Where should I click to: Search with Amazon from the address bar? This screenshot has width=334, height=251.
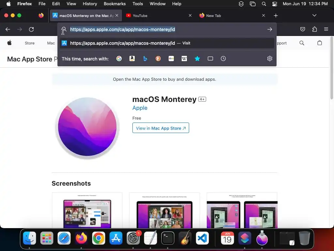[x=132, y=59]
